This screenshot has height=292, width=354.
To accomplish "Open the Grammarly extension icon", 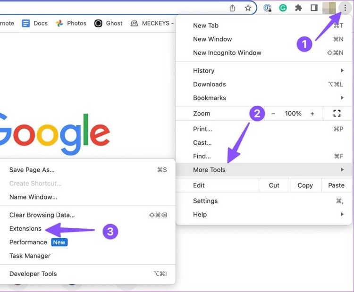I will 283,8.
